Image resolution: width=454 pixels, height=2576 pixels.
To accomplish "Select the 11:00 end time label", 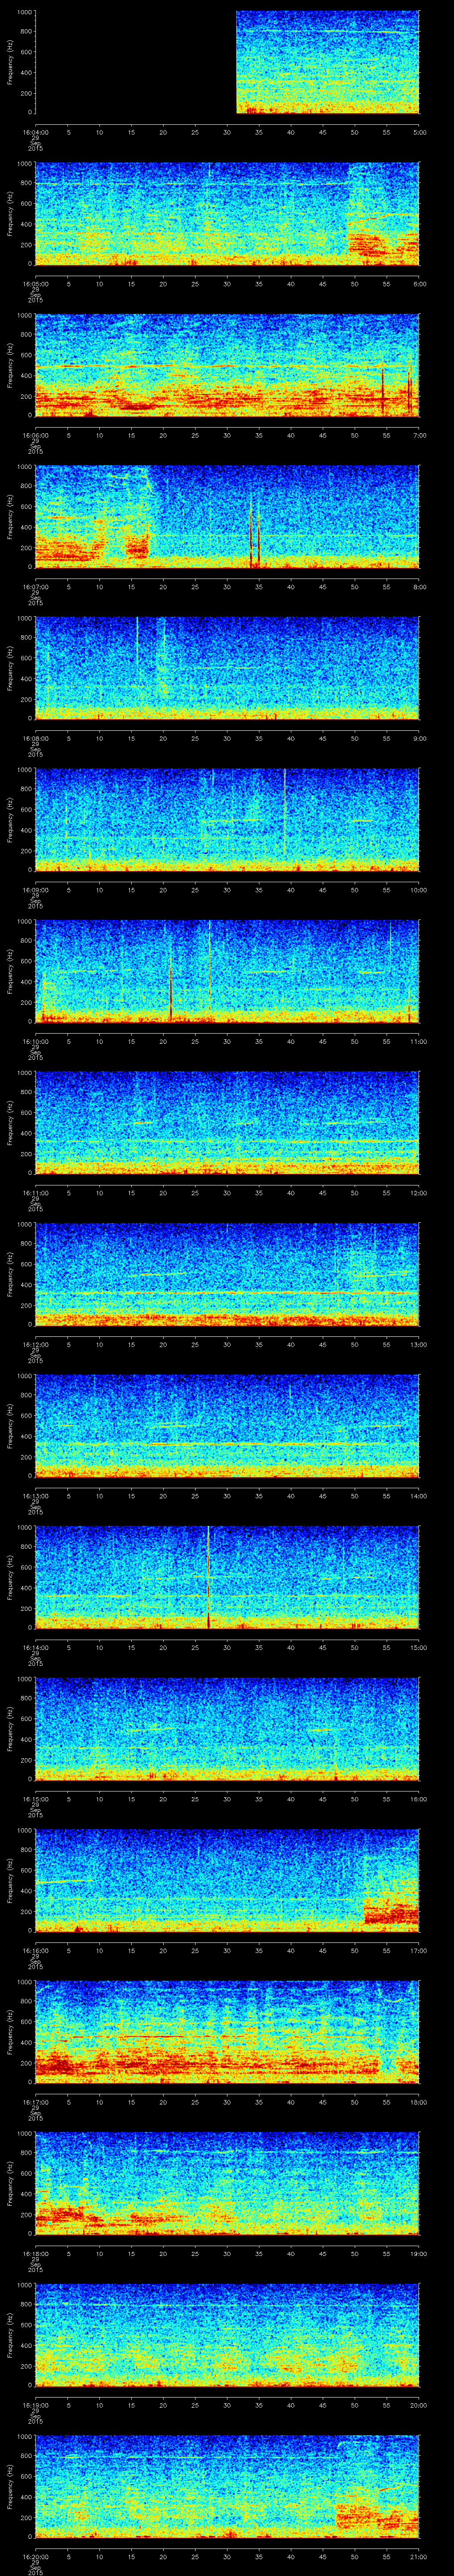I will click(418, 1041).
